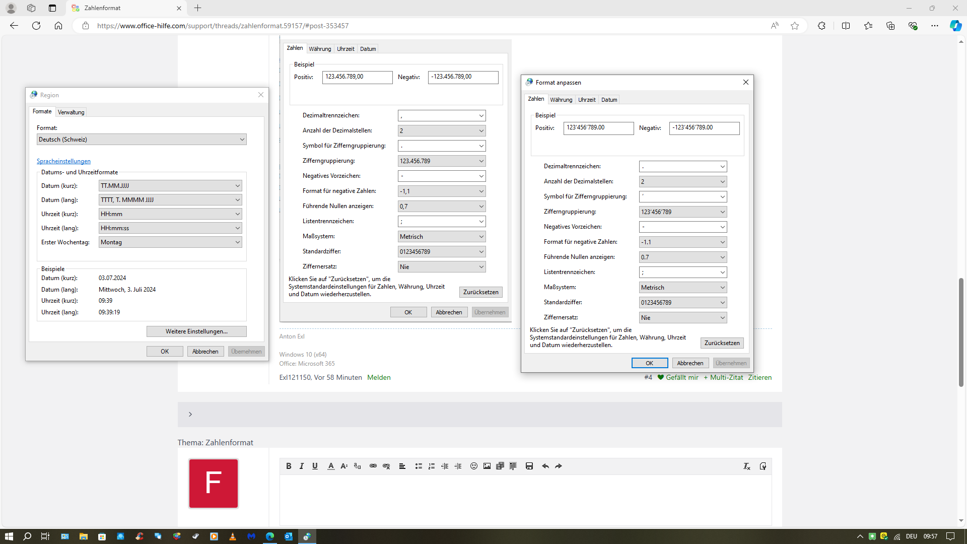Expand the collapsed section chevron
The height and width of the screenshot is (544, 967).
click(190, 414)
